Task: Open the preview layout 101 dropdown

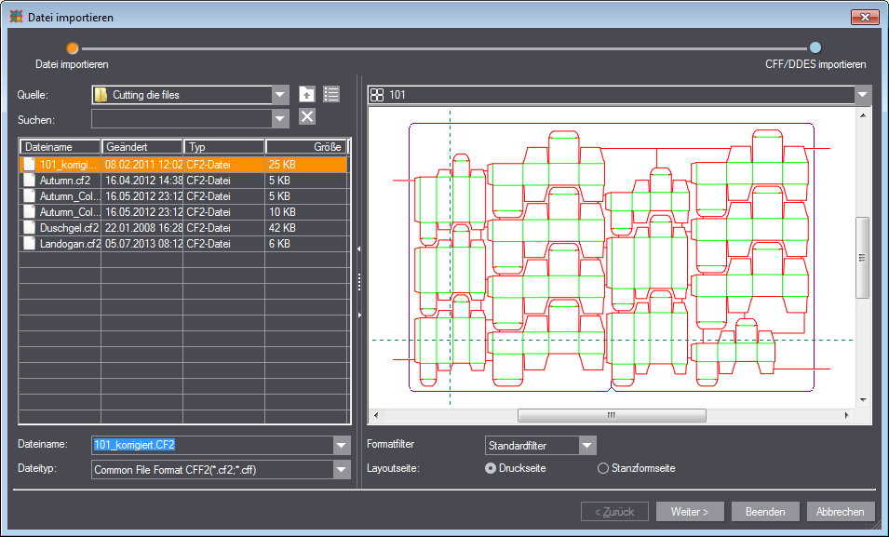Action: click(x=862, y=95)
